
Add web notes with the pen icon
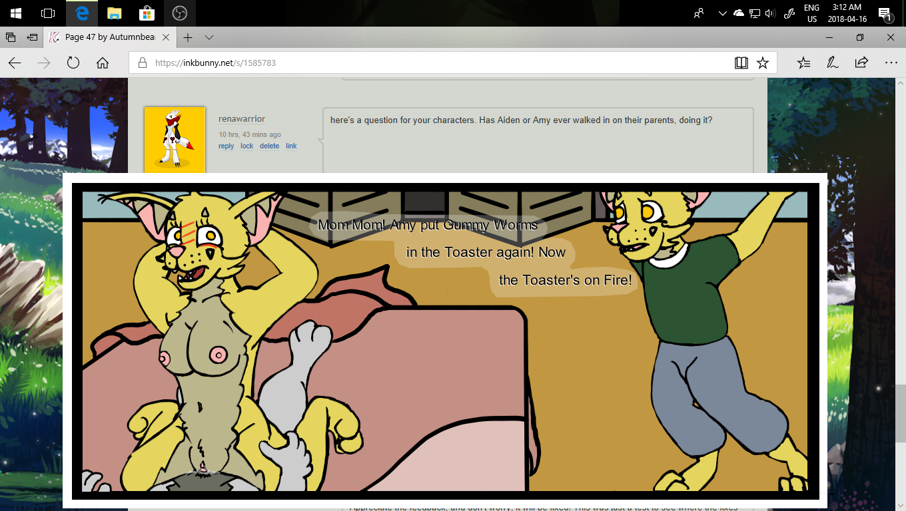tap(833, 63)
